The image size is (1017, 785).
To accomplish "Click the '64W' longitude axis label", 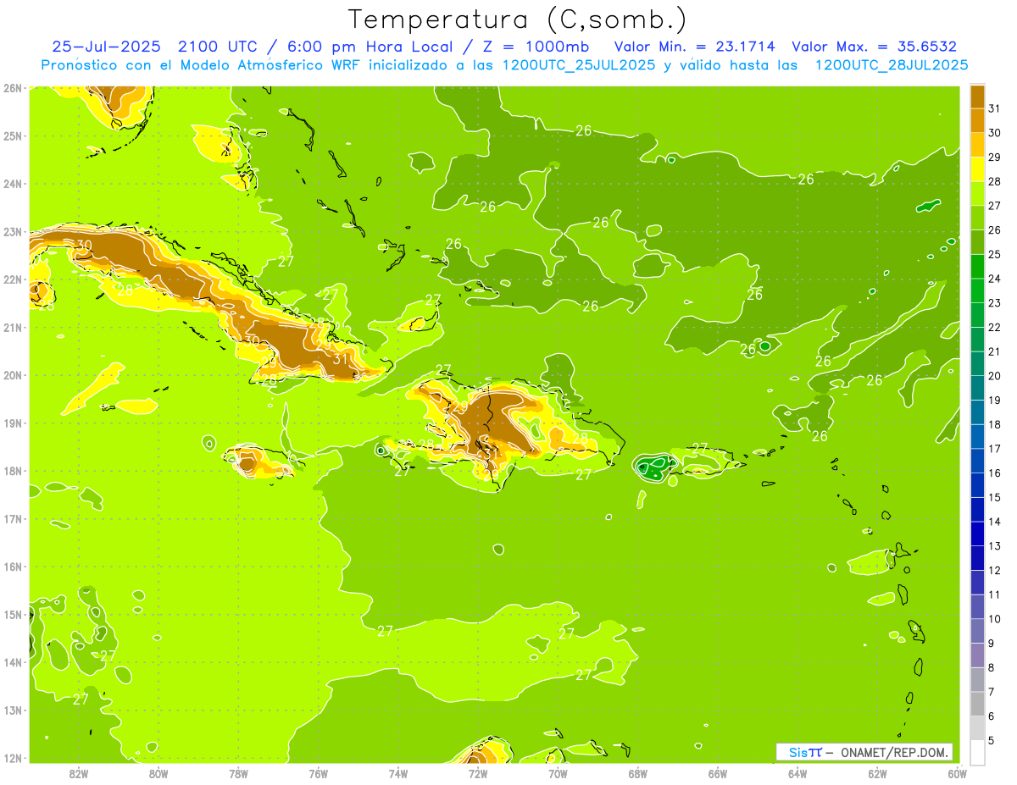I will (x=797, y=773).
